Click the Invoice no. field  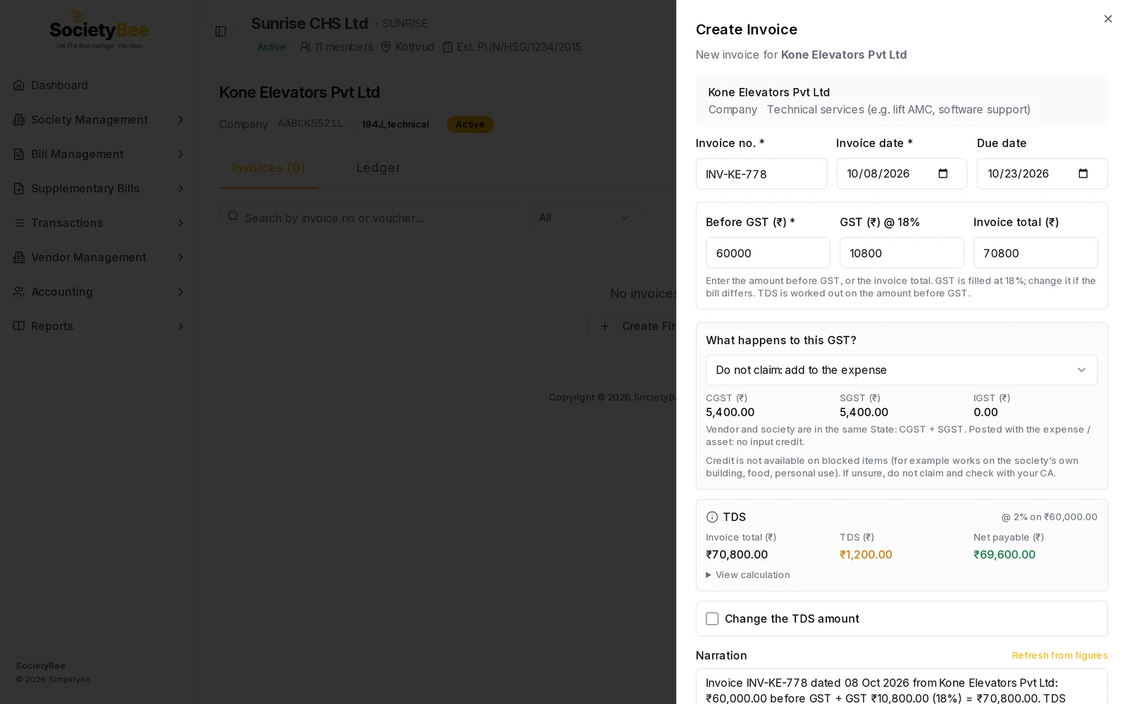(x=761, y=174)
